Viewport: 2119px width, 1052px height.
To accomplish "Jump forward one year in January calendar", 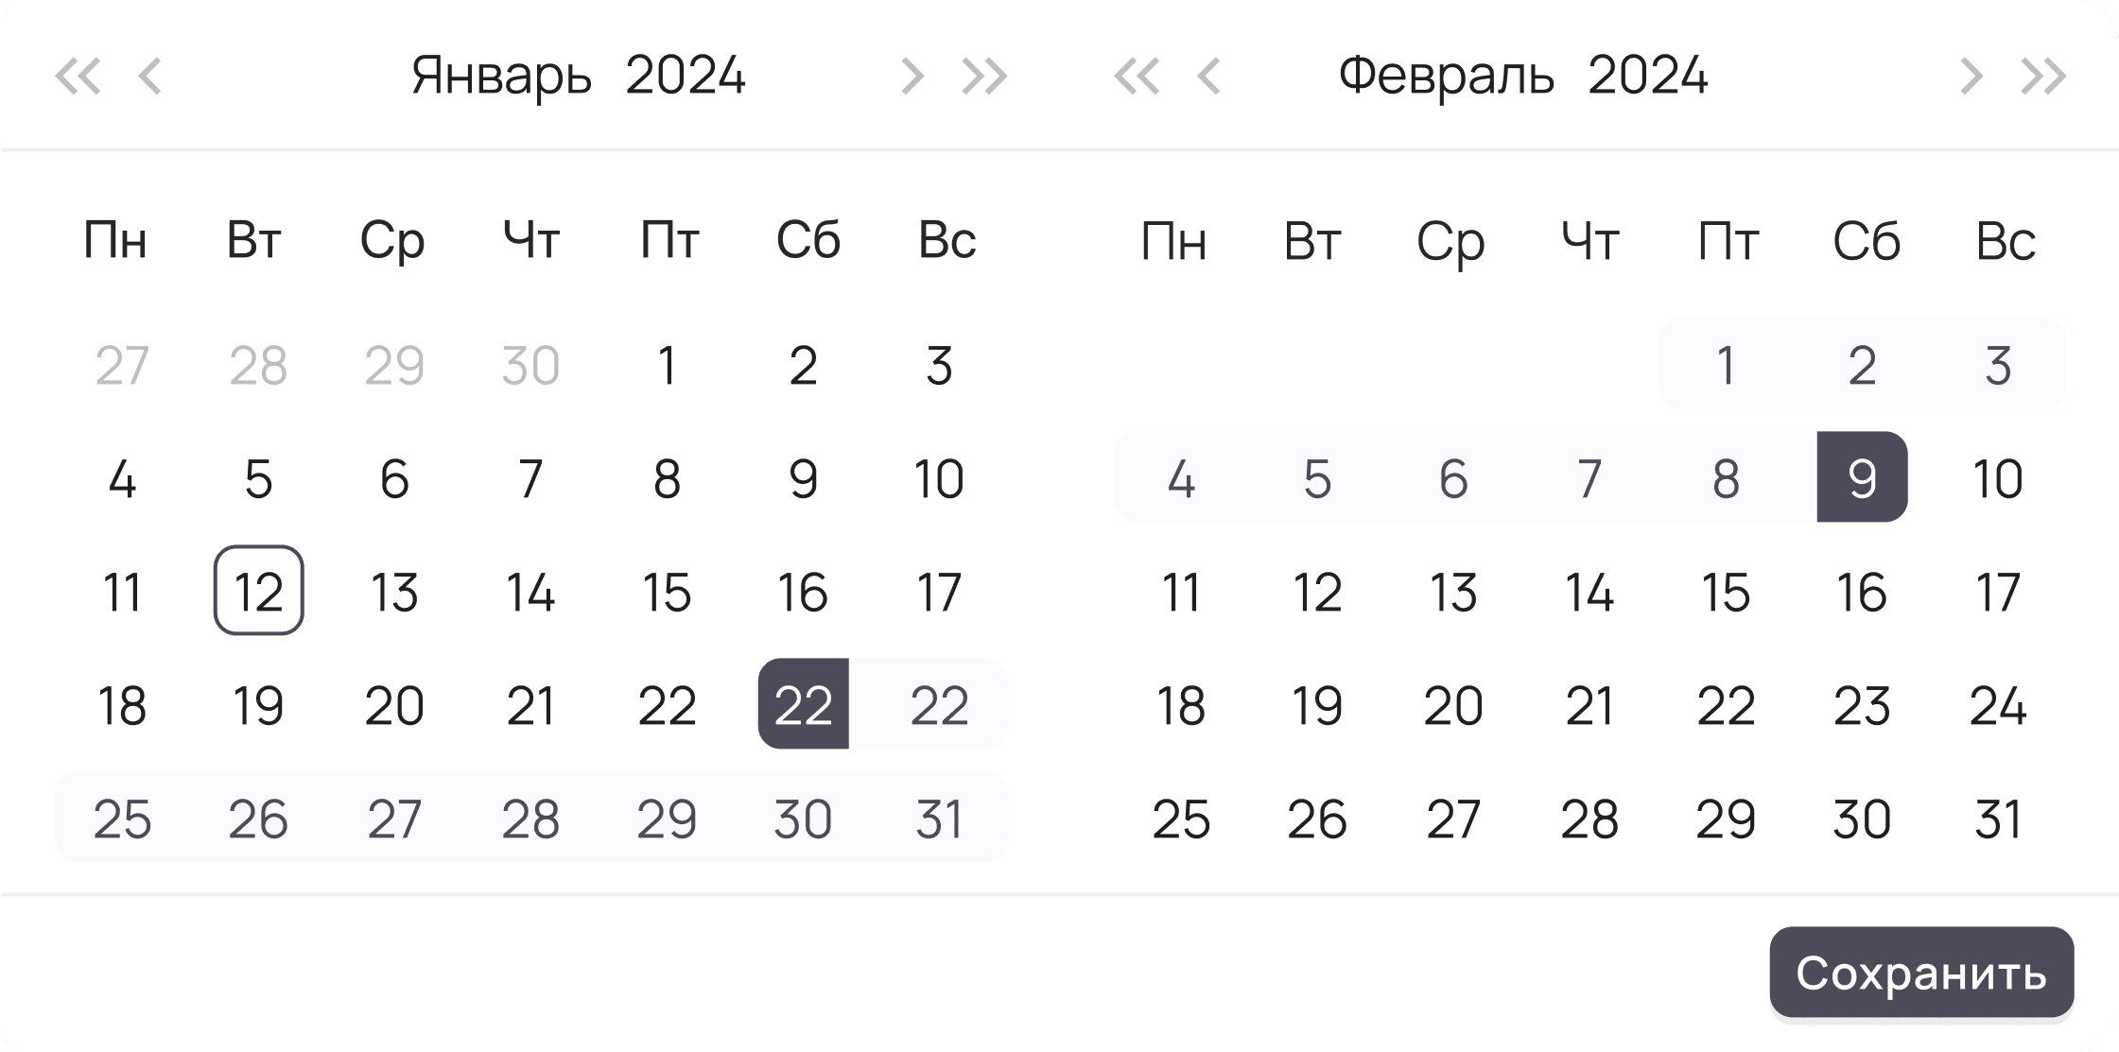I will pos(984,77).
